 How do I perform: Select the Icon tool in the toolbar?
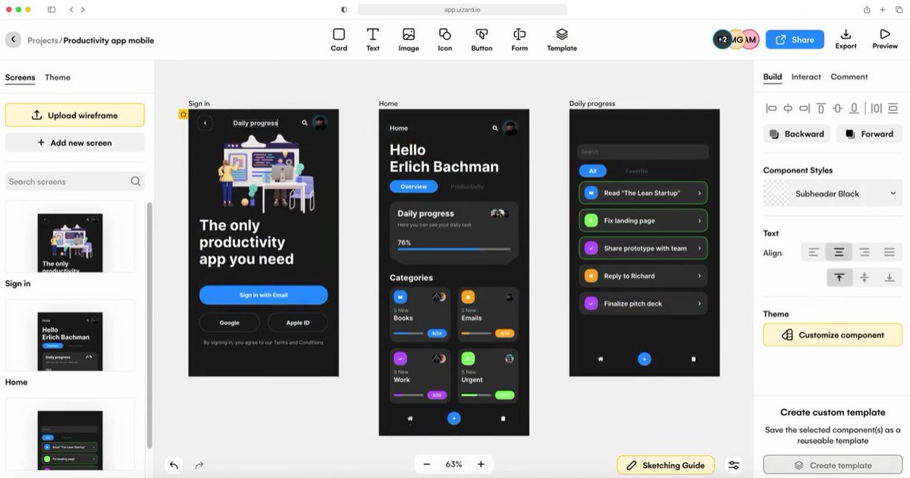point(444,38)
